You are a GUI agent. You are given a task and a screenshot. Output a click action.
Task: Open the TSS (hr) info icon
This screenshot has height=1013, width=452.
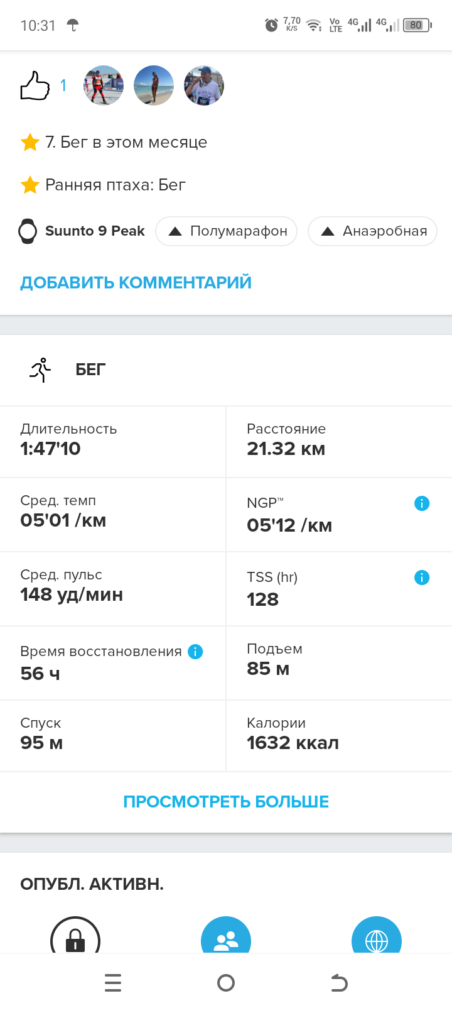coord(422,578)
